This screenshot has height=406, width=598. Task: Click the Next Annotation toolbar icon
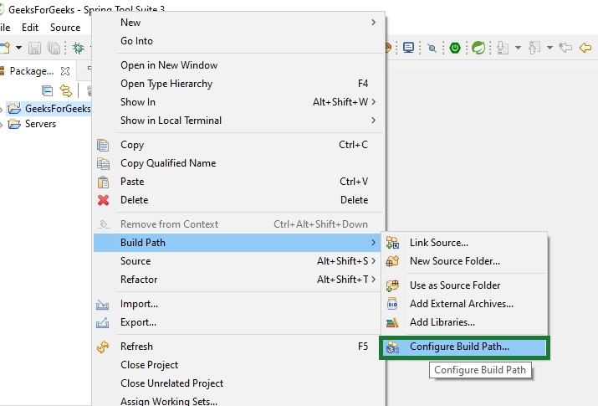pos(503,48)
